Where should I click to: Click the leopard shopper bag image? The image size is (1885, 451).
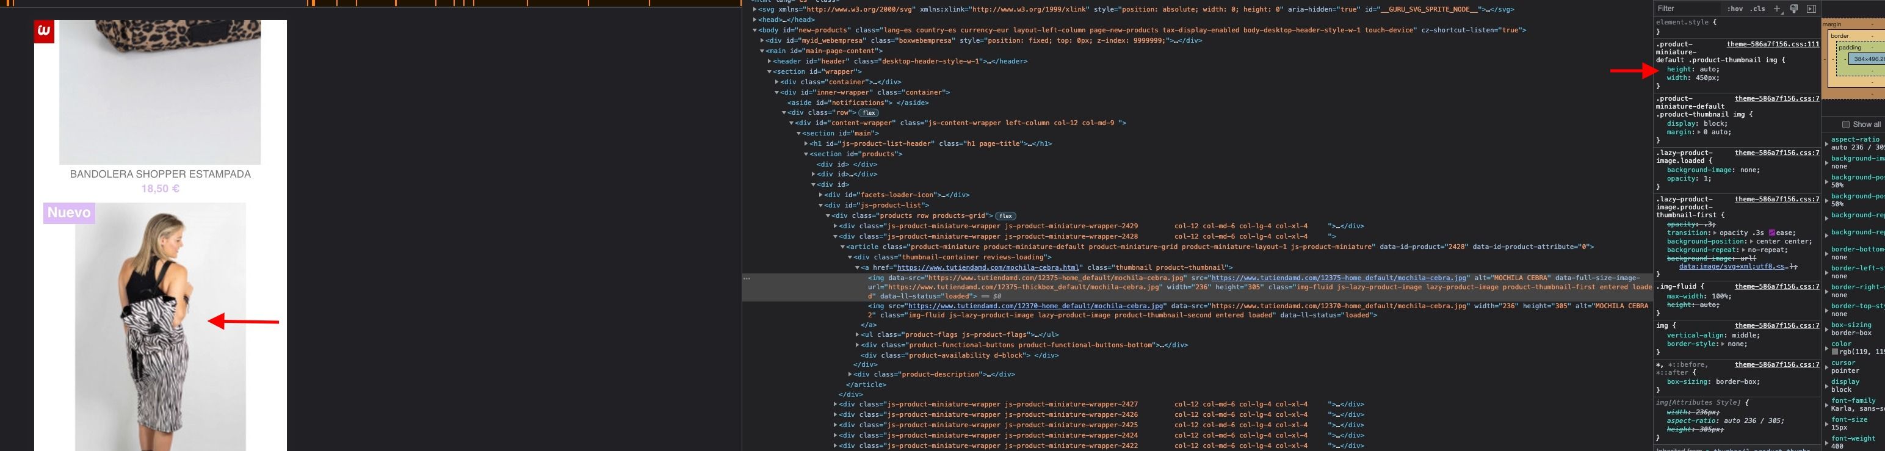[159, 92]
